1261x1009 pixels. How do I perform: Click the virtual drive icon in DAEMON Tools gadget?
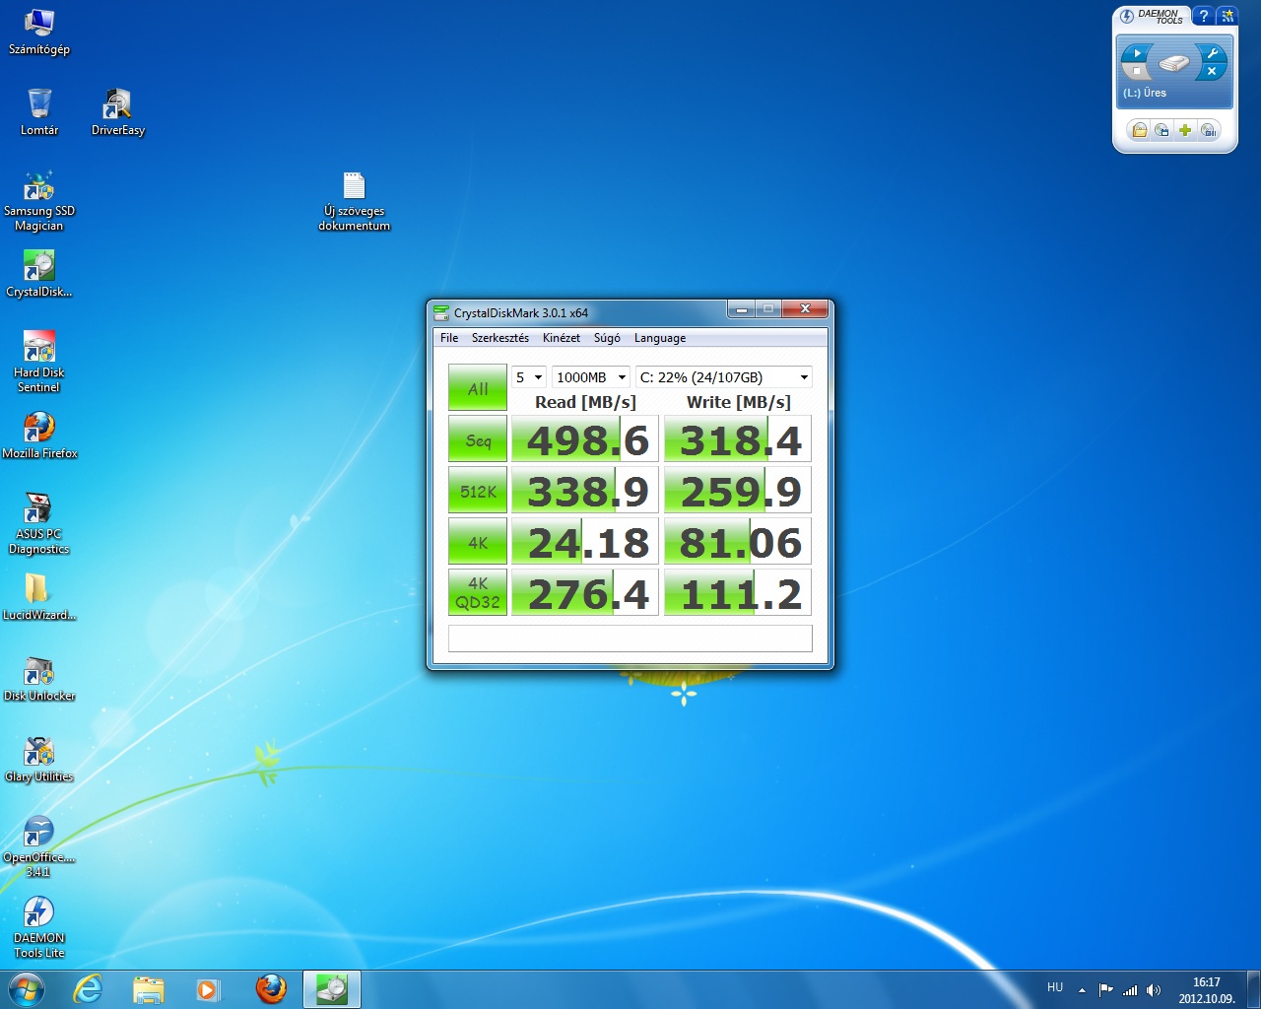1174,63
